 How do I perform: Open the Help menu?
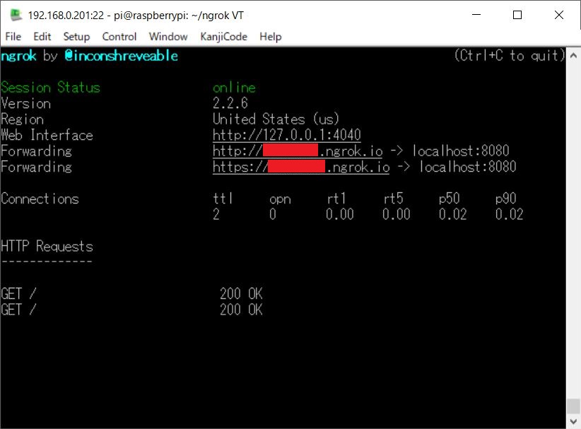(x=271, y=37)
